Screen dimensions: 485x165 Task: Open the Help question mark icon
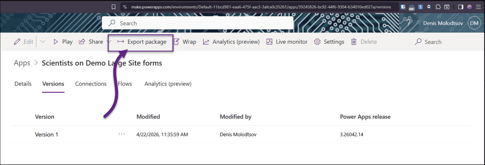tap(408, 23)
